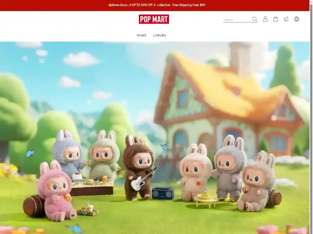Image resolution: width=313 pixels, height=234 pixels.
Task: Open the globe language selector icon
Action: [x=296, y=19]
